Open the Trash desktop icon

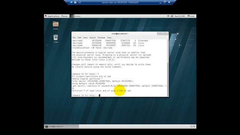(55, 39)
